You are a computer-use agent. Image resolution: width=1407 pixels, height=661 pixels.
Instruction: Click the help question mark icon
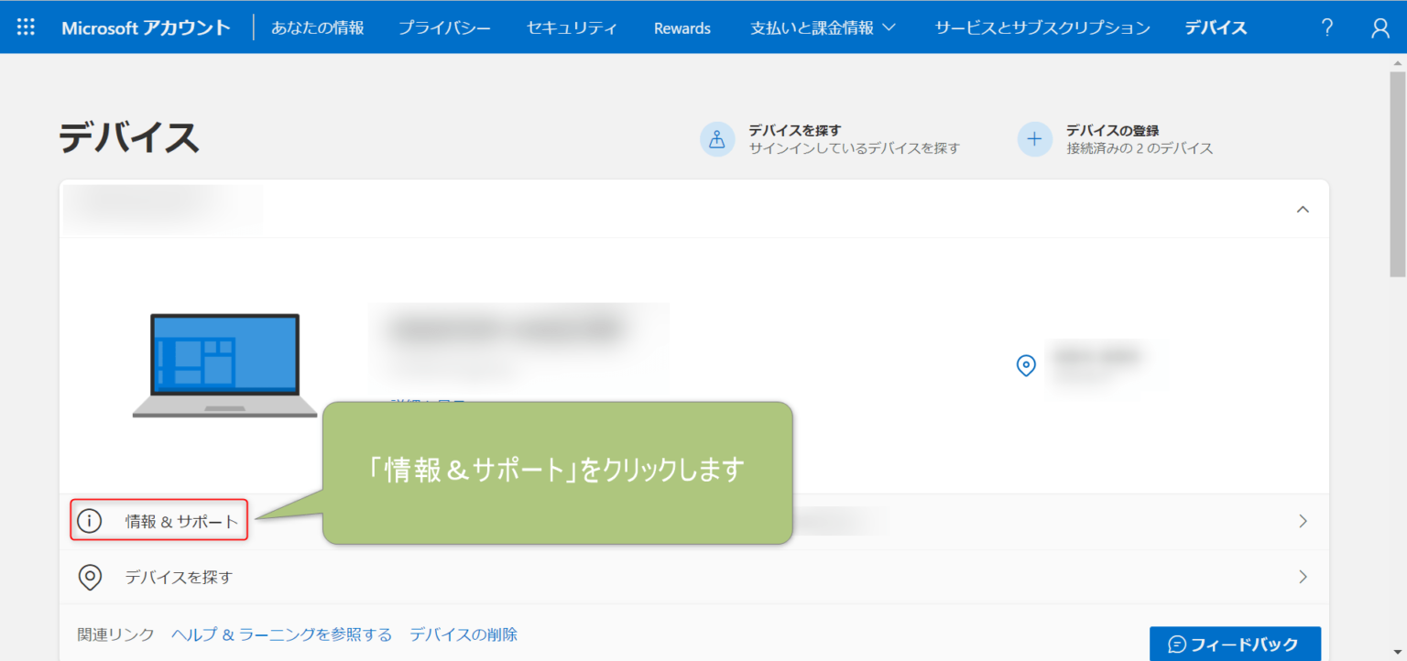point(1326,27)
